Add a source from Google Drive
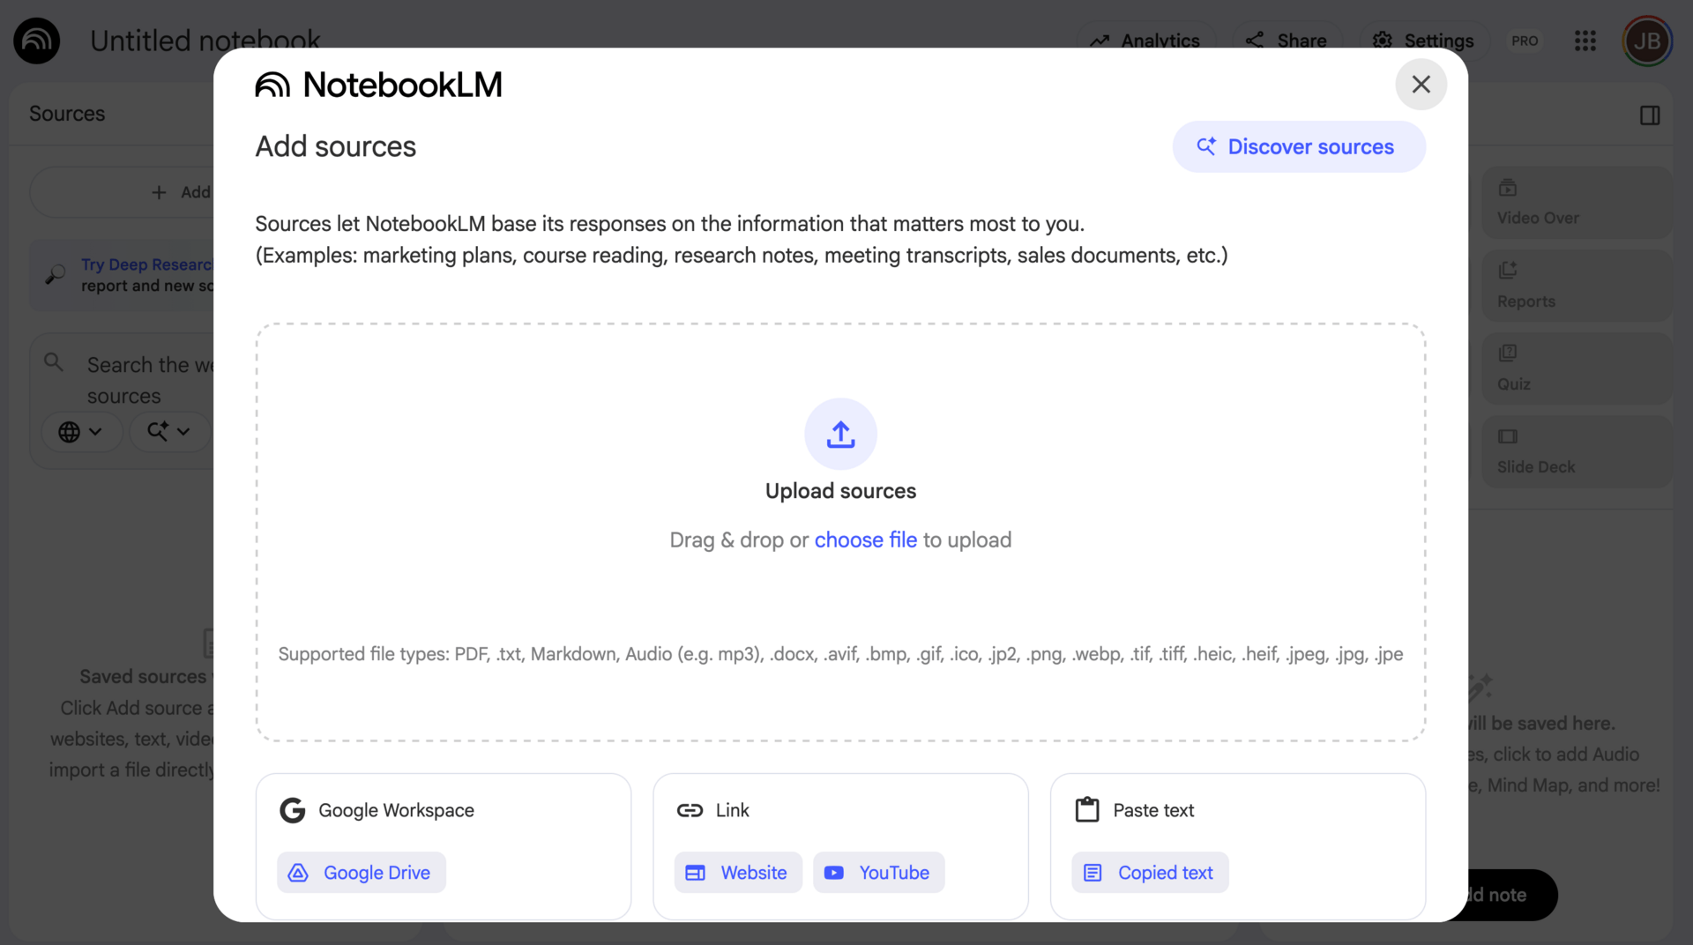The width and height of the screenshot is (1693, 945). click(x=362, y=873)
